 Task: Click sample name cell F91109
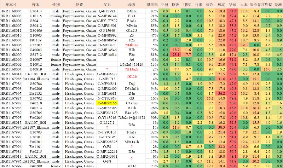(x=36, y=40)
